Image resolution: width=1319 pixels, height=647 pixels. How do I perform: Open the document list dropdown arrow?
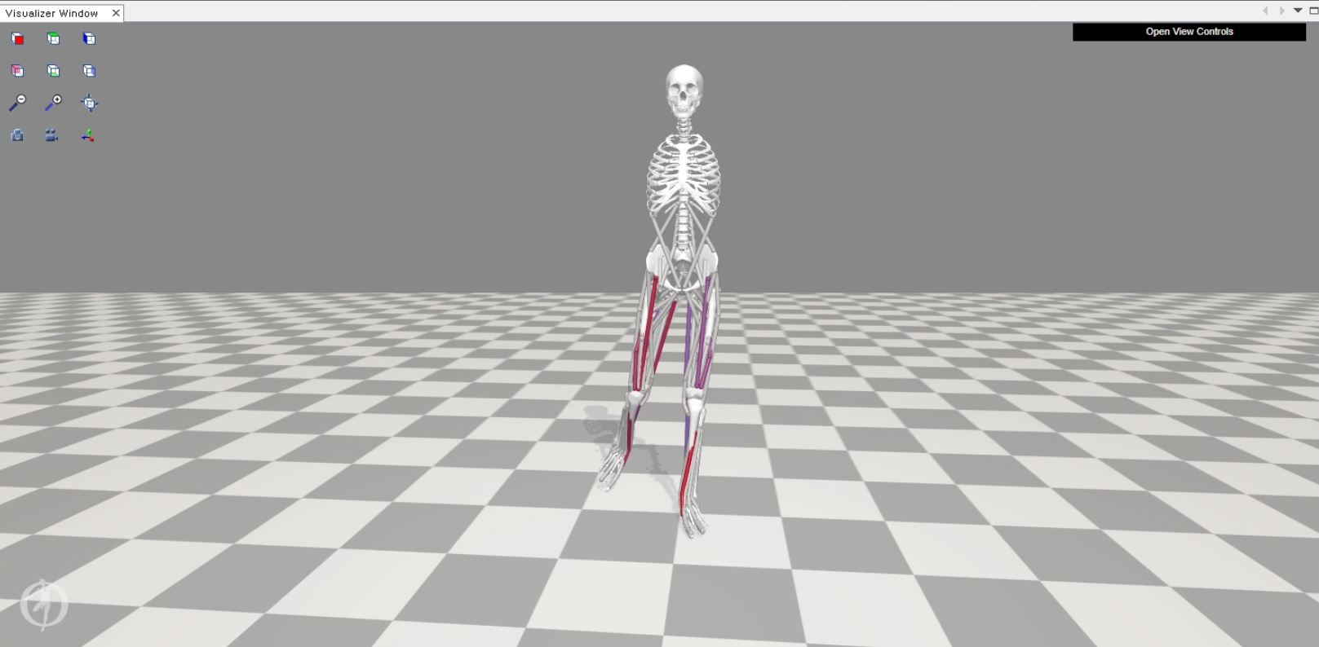pyautogui.click(x=1298, y=11)
